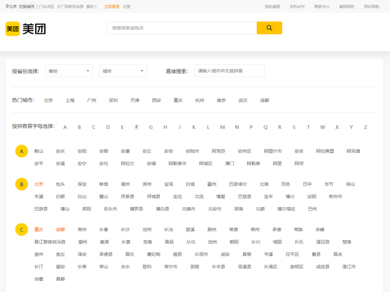
Task: Choose hot city 武汉
Action: pos(243,101)
